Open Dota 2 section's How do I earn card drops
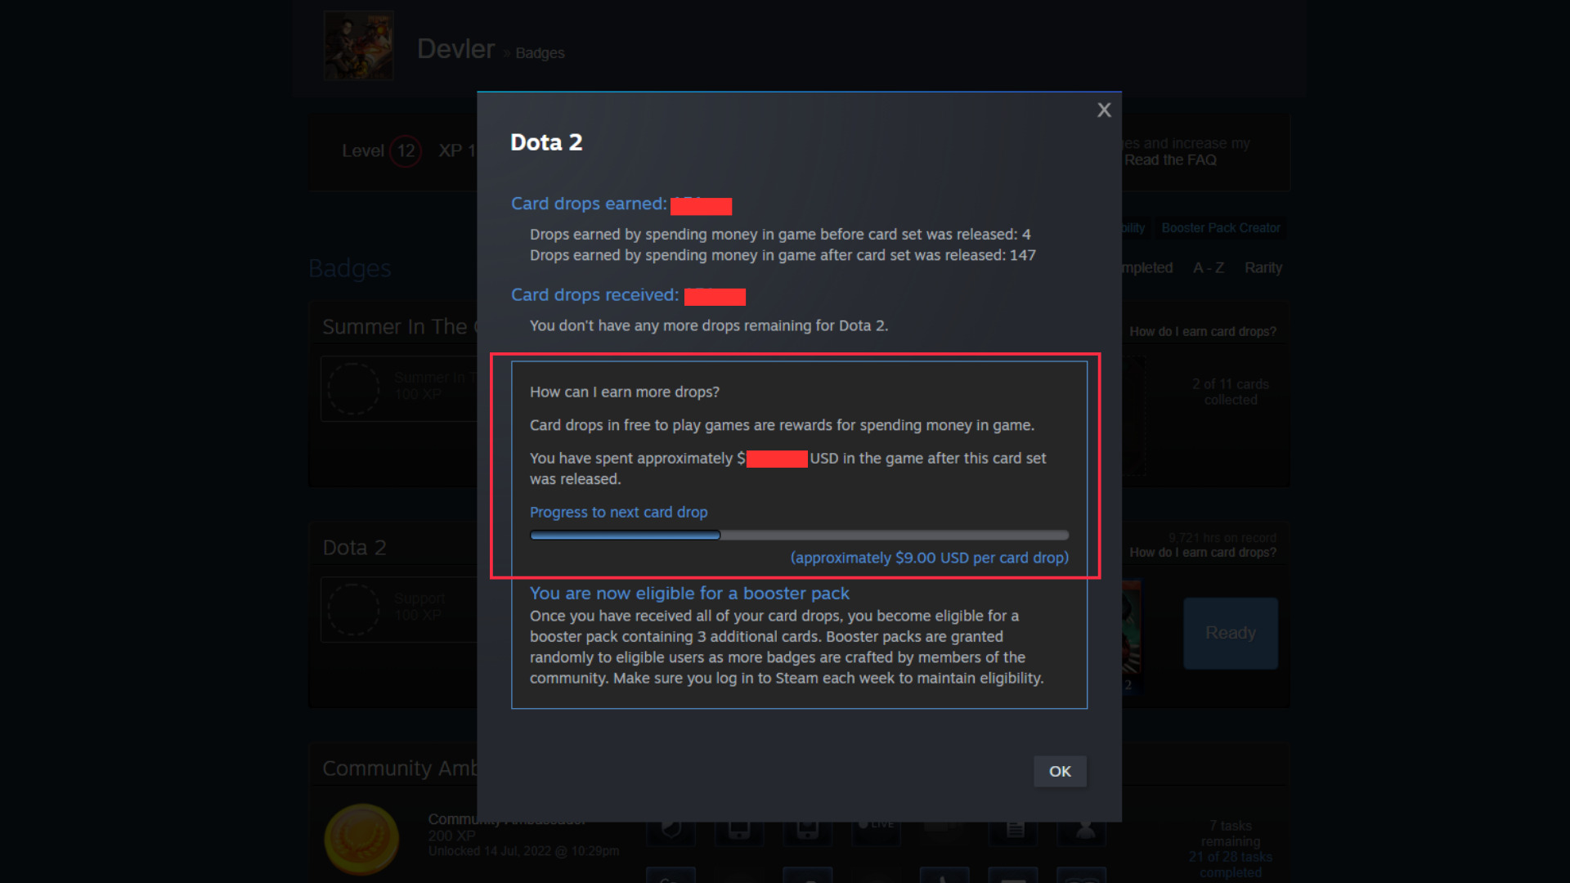The height and width of the screenshot is (883, 1570). tap(1203, 553)
